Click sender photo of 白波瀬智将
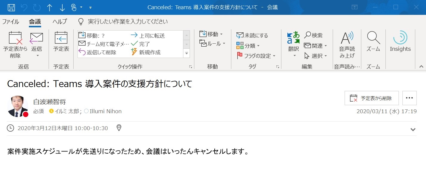Viewport: 426px width, 172px height. tap(18, 106)
